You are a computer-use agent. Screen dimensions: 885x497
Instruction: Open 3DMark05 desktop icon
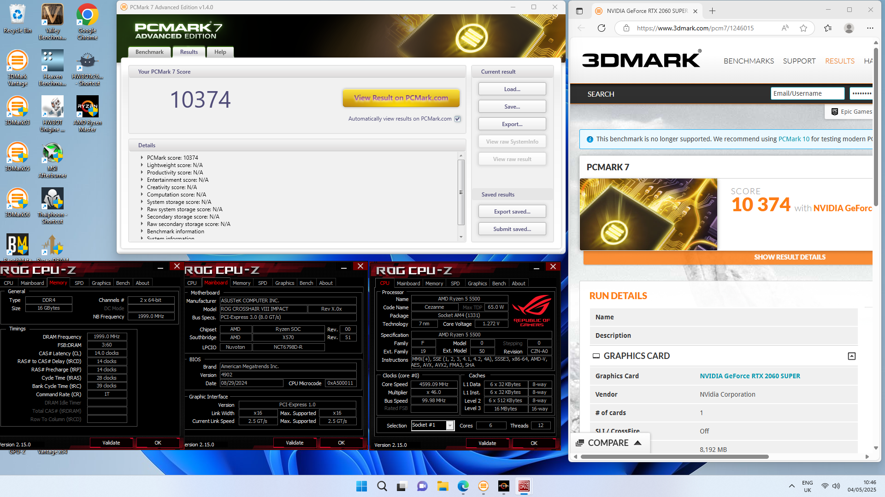click(18, 156)
